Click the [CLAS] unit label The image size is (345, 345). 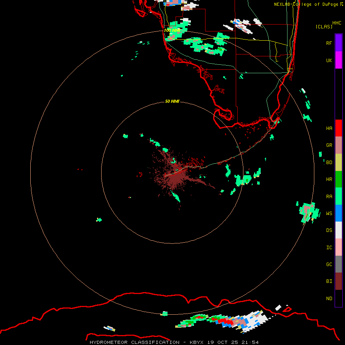[324, 26]
